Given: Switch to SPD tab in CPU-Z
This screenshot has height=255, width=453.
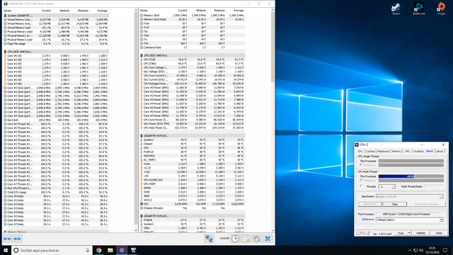Looking at the screenshot, I should pos(407,151).
